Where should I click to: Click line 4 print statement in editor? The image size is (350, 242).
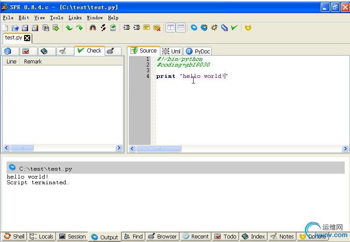coord(192,76)
